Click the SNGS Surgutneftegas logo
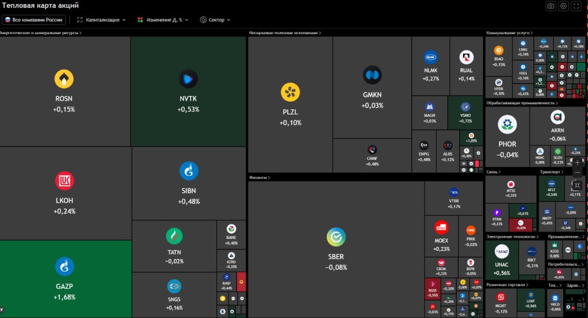 pos(174,286)
